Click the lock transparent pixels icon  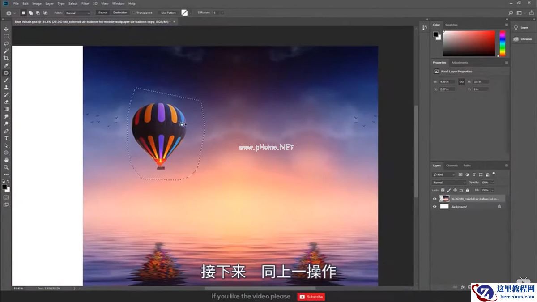tap(443, 190)
